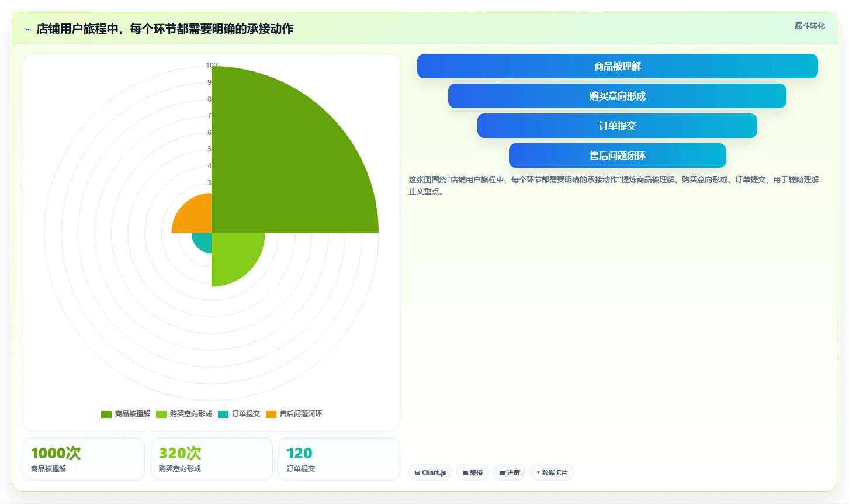
Task: Click the 商品被理解 funnel stage bar
Action: pyautogui.click(x=617, y=66)
